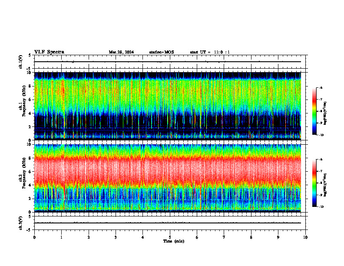
Task: Click the ch.2 'Frequency (kHz)' axis label
Action: pos(24,173)
